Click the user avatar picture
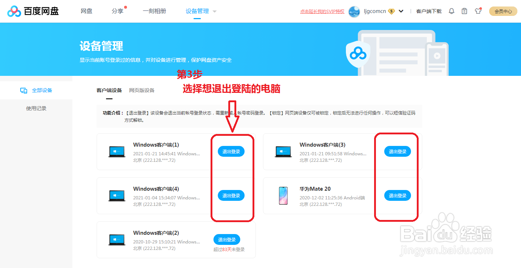The width and height of the screenshot is (521, 268). point(354,12)
